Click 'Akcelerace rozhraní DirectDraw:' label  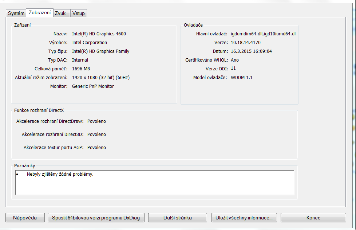tap(50, 121)
